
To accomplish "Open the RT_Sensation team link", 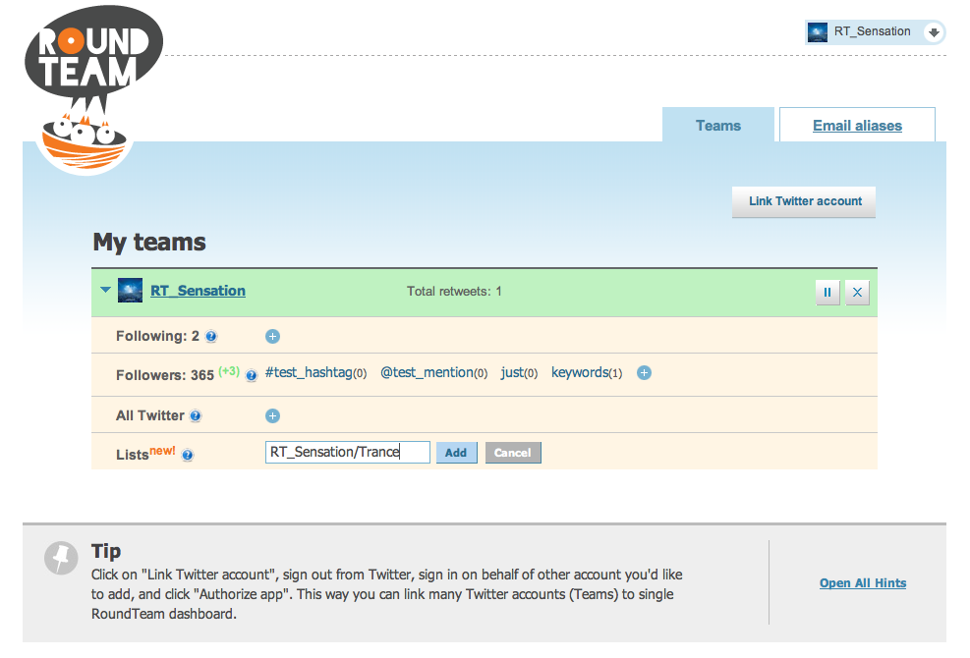I will point(198,291).
